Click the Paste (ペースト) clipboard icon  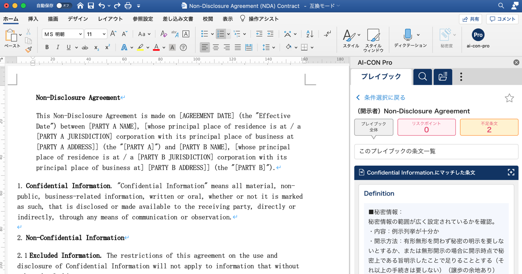coord(11,36)
